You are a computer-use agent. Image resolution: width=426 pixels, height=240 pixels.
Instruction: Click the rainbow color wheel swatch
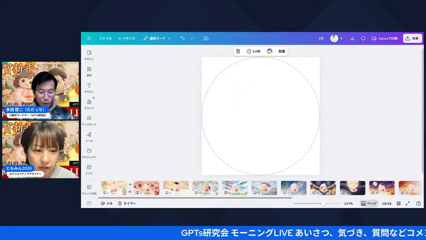click(270, 51)
